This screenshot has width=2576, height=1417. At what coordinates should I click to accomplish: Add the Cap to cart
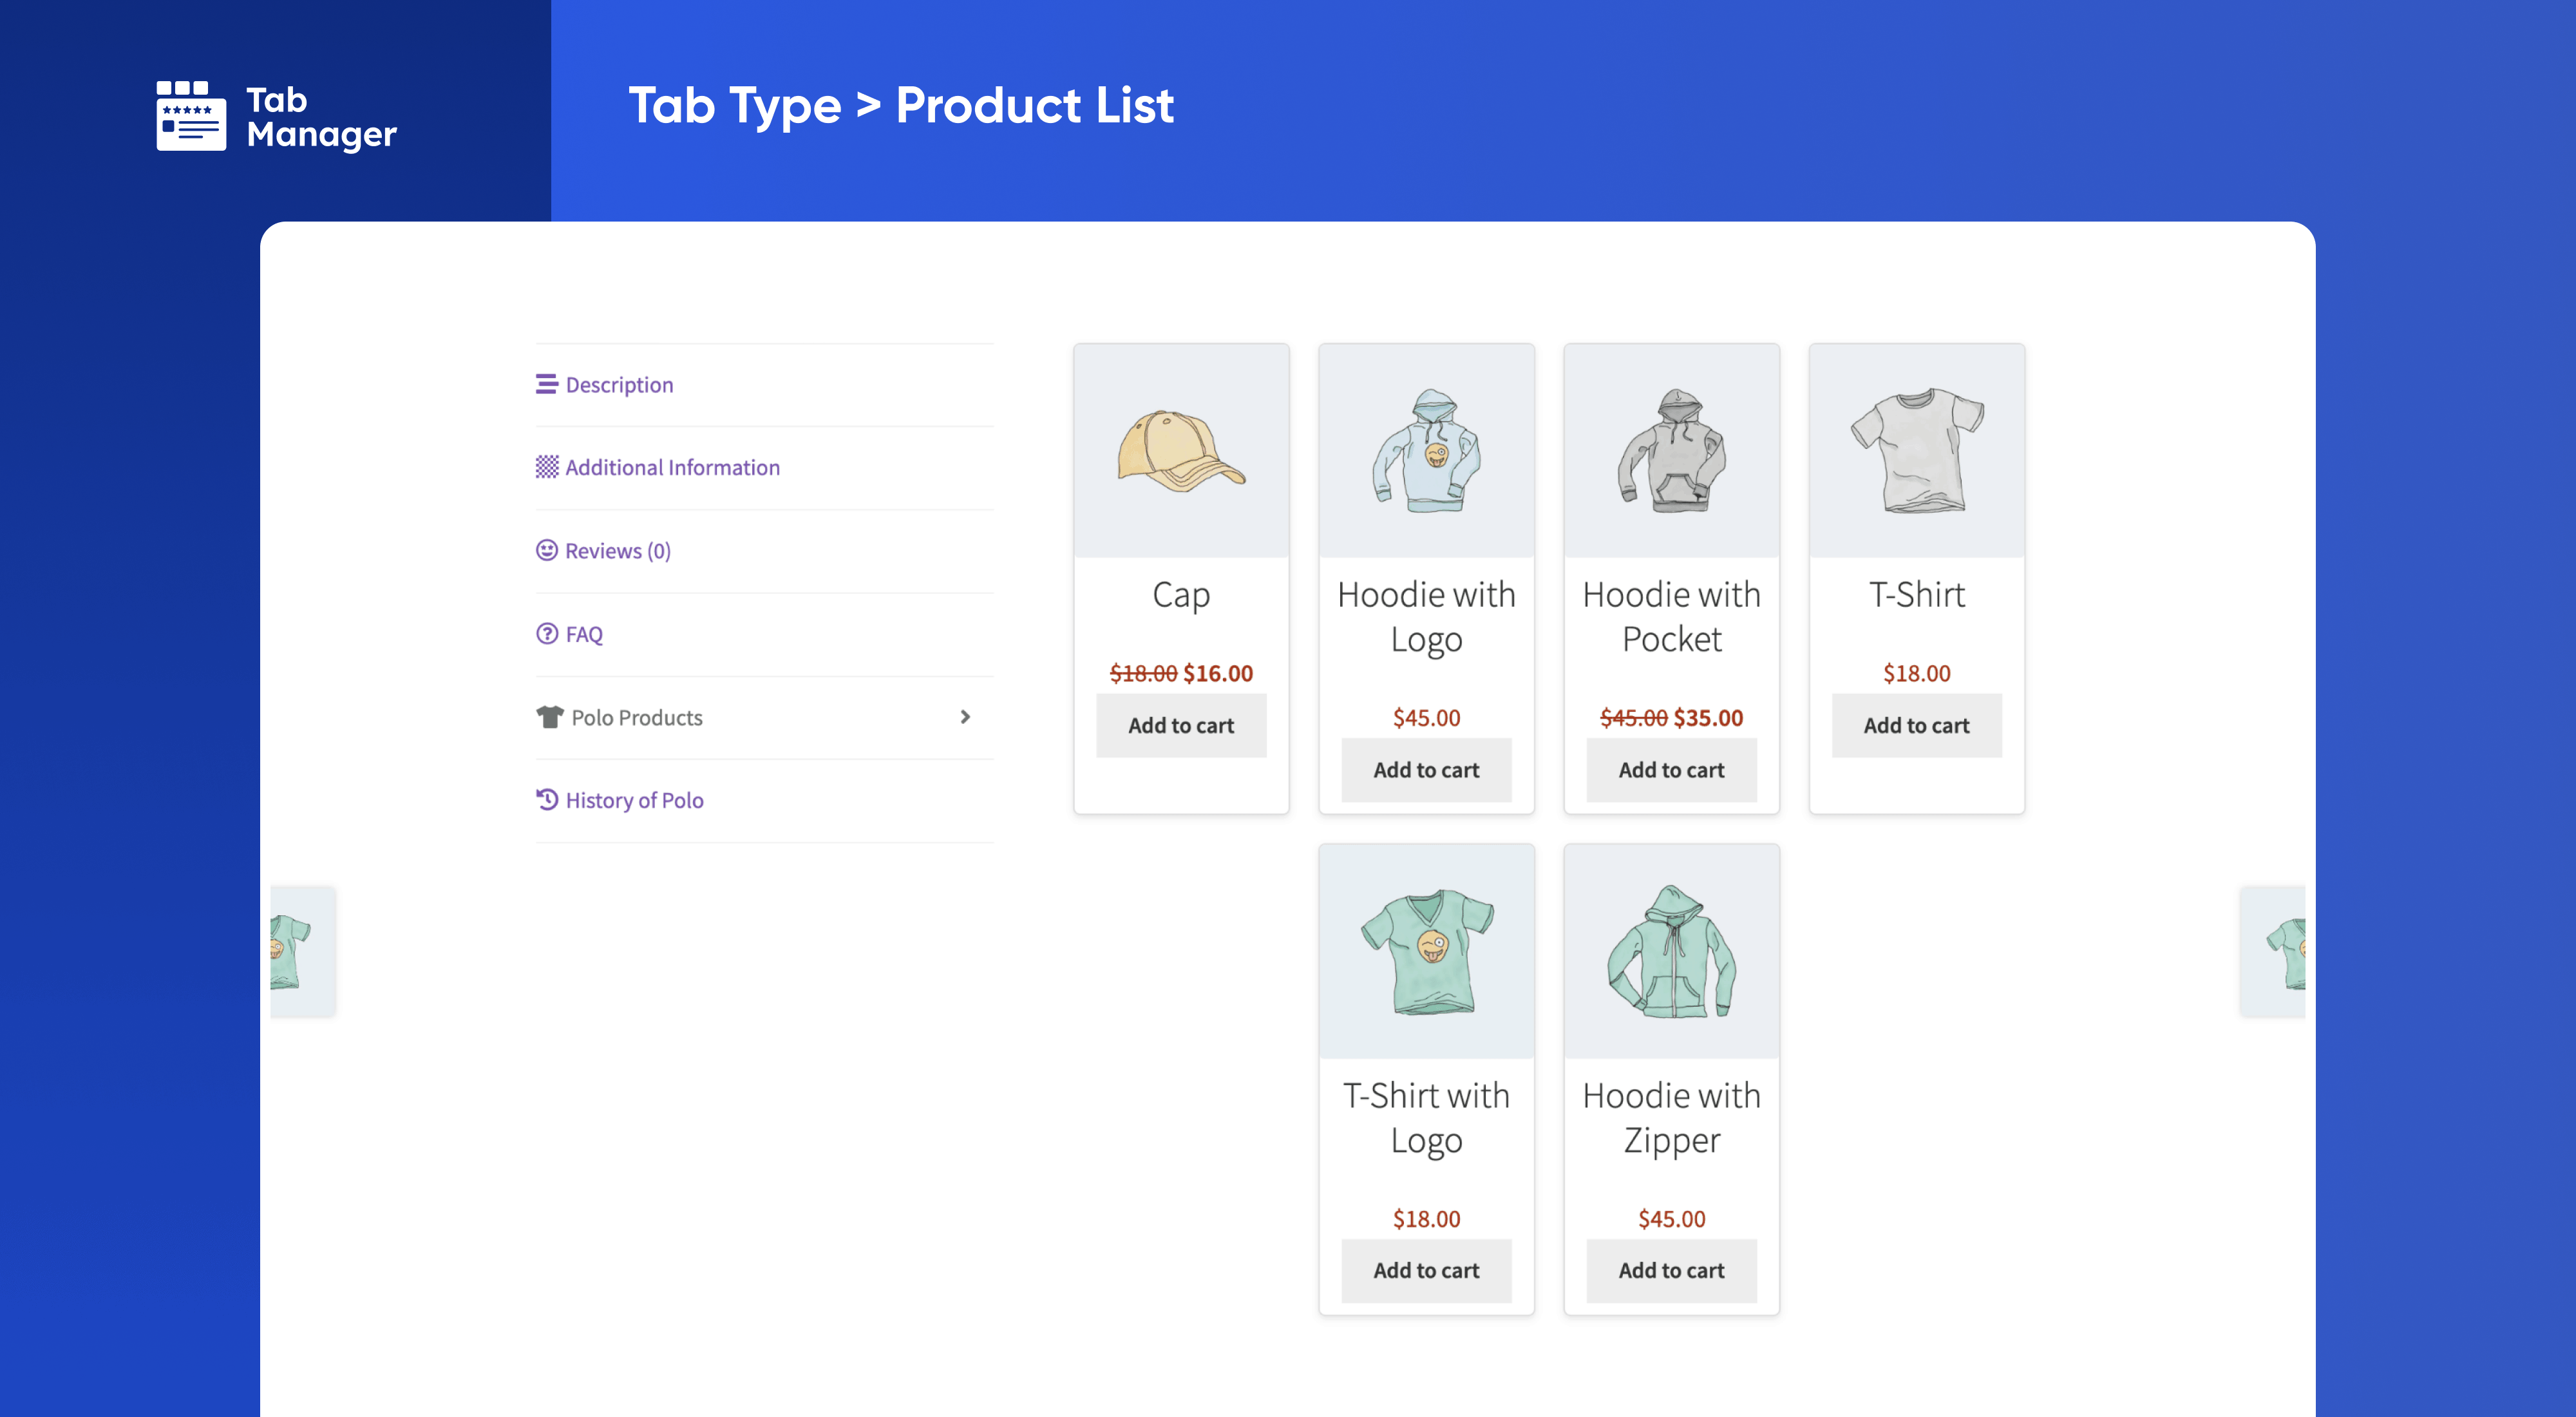(x=1180, y=725)
